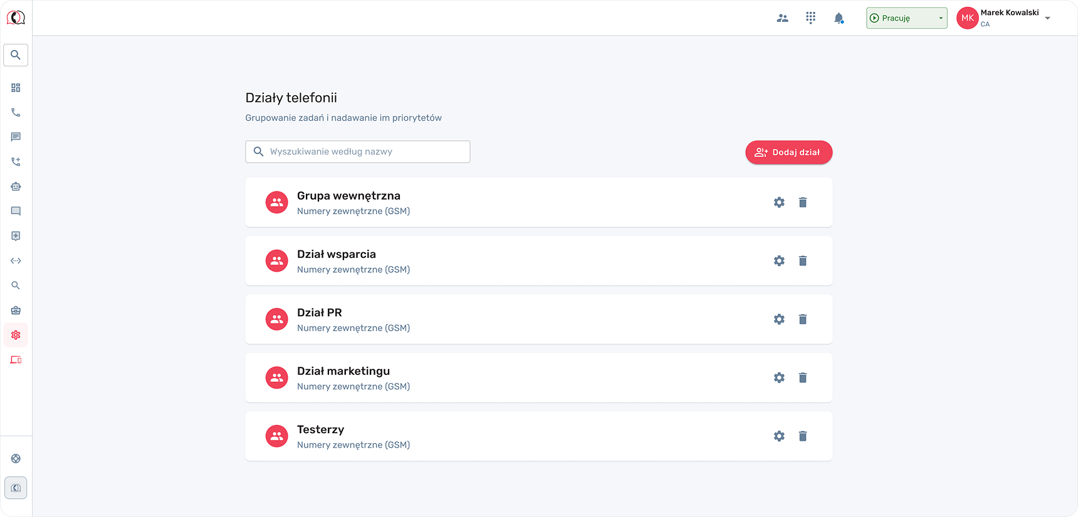Open the dashboard icon in sidebar
Viewport: 1078px width, 517px height.
click(16, 88)
